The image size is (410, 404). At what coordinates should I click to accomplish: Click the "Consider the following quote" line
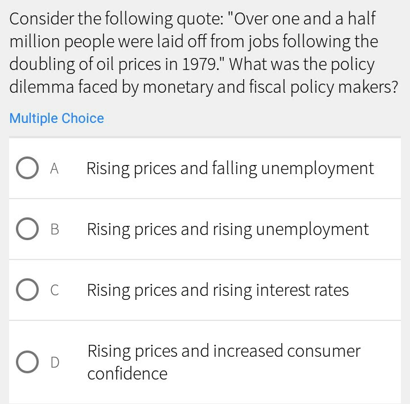[192, 18]
